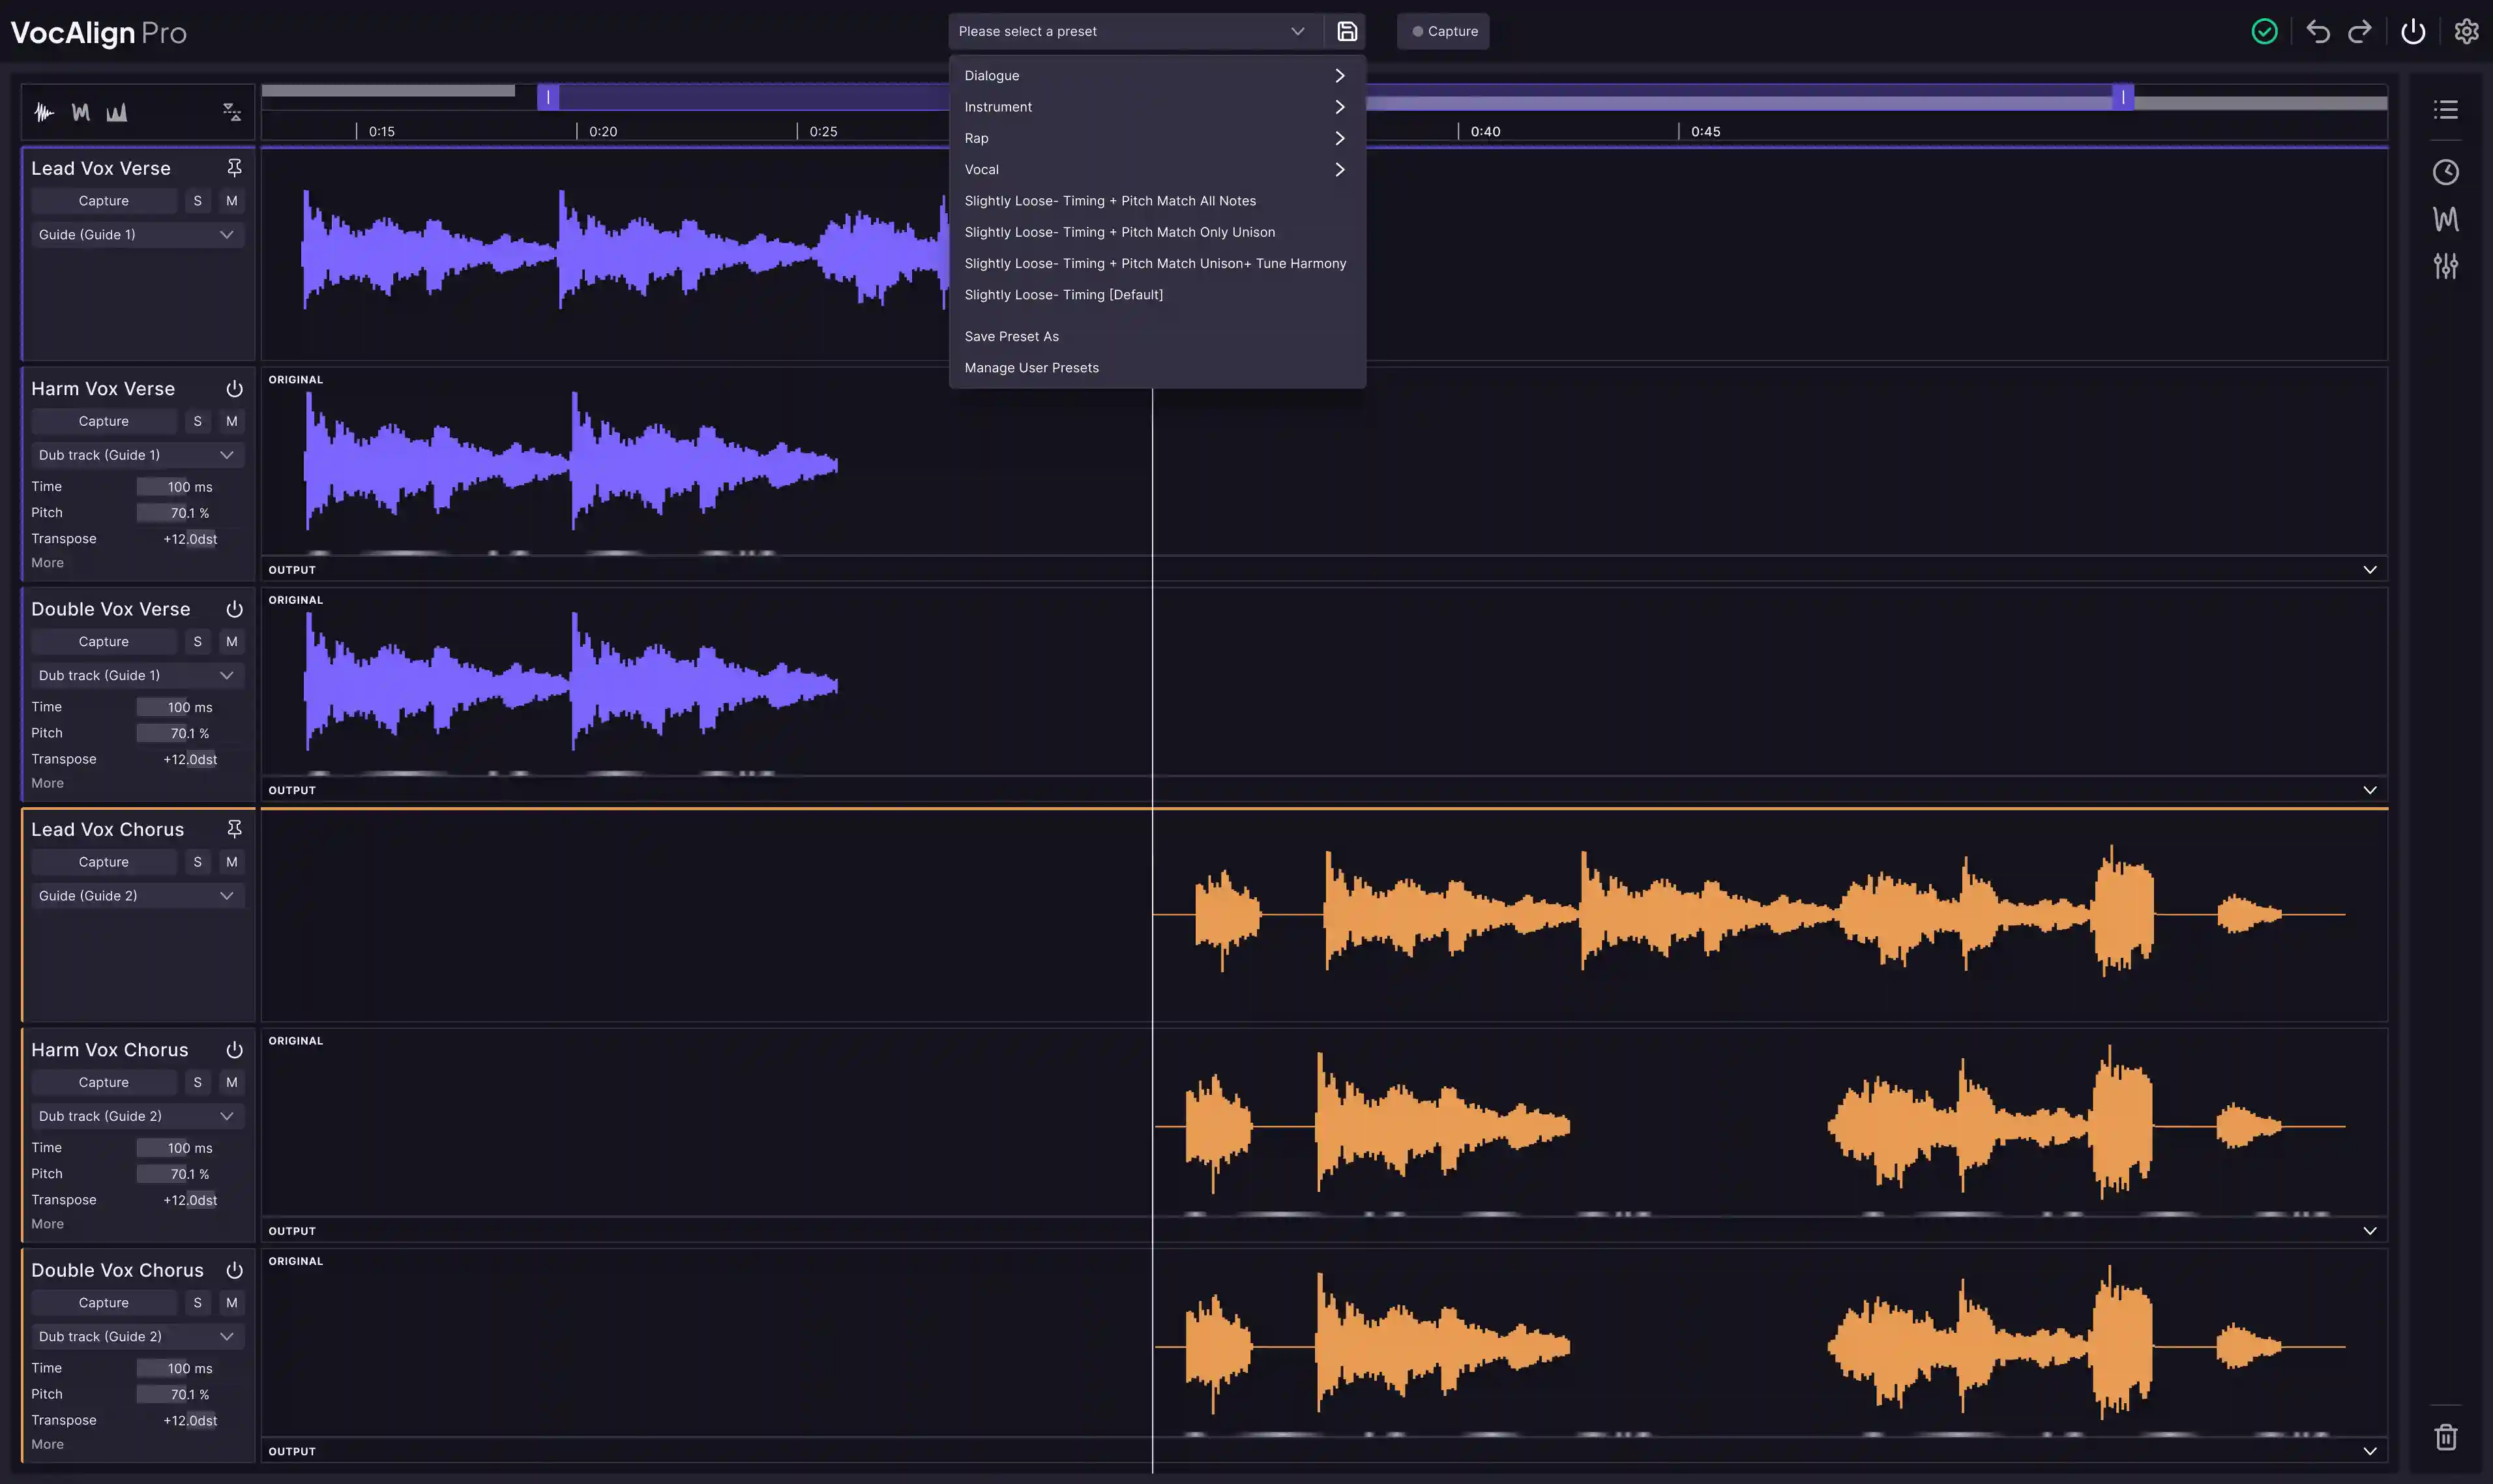Open the pitch icon in right sidebar

2445,219
